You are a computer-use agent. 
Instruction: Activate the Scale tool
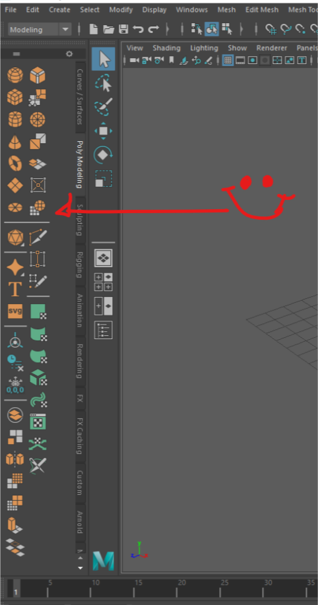(x=103, y=179)
